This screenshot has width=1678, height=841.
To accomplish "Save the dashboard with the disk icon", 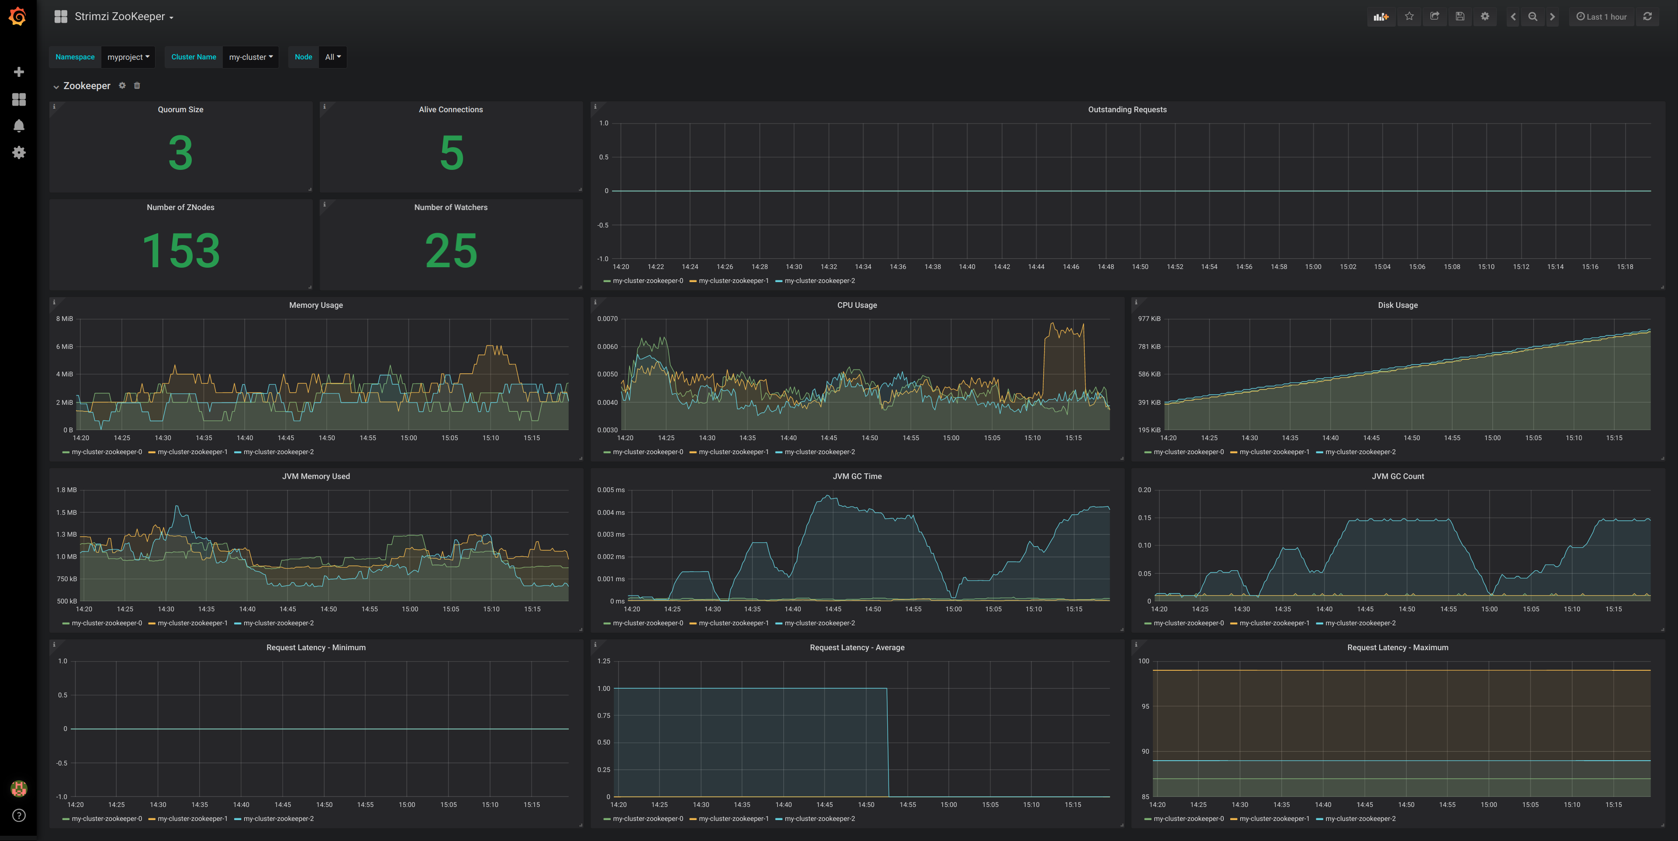I will coord(1460,17).
